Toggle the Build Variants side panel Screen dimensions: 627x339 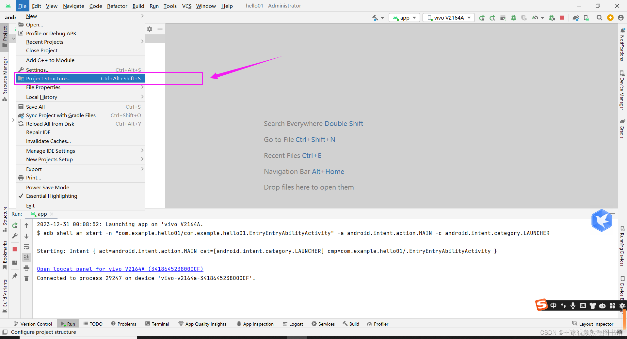coord(5,296)
